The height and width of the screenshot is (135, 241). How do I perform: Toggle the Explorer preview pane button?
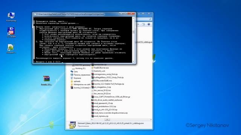point(143,24)
